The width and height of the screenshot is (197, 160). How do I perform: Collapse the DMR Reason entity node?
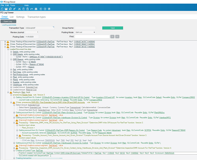point(11,60)
